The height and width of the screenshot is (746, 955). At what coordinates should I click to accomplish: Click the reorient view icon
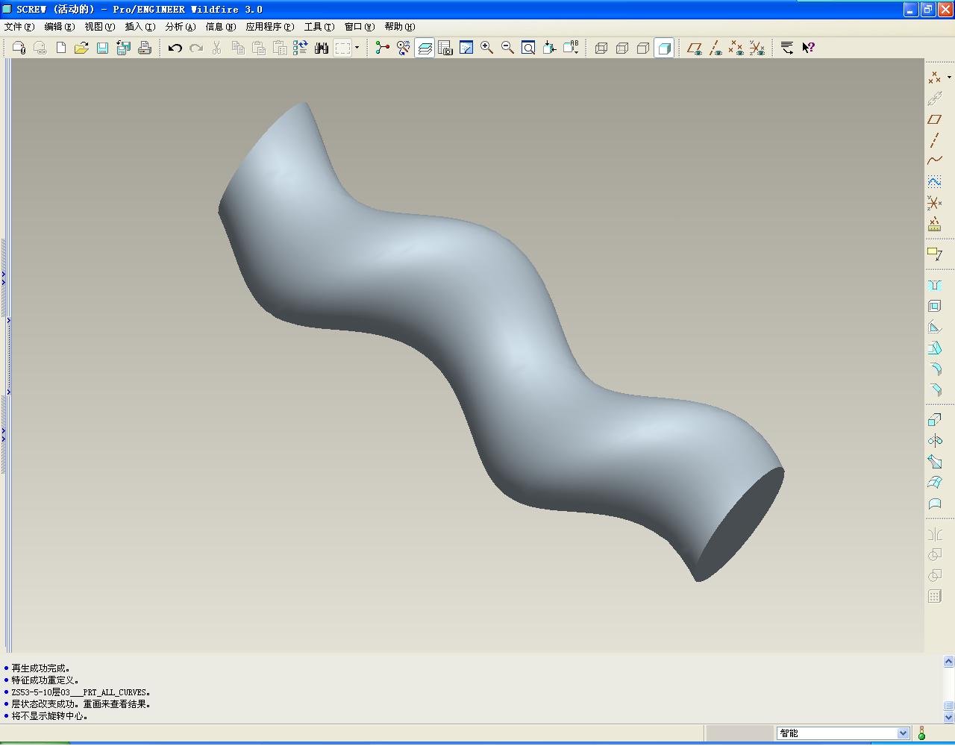click(x=549, y=48)
